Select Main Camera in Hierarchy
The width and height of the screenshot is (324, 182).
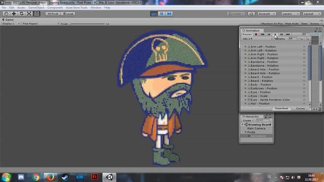(x=256, y=128)
